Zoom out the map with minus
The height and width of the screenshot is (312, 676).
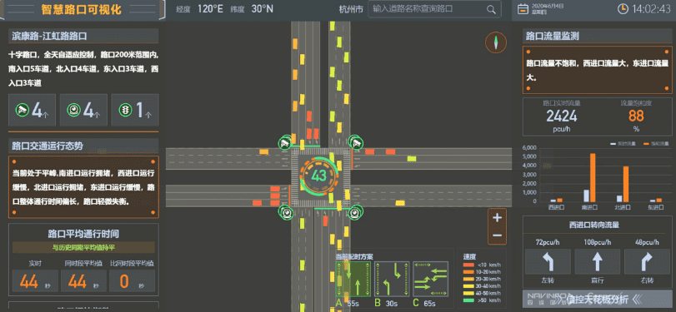coord(497,235)
